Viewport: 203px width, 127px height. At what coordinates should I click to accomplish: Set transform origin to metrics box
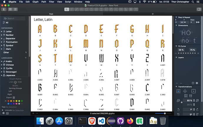[193, 91]
